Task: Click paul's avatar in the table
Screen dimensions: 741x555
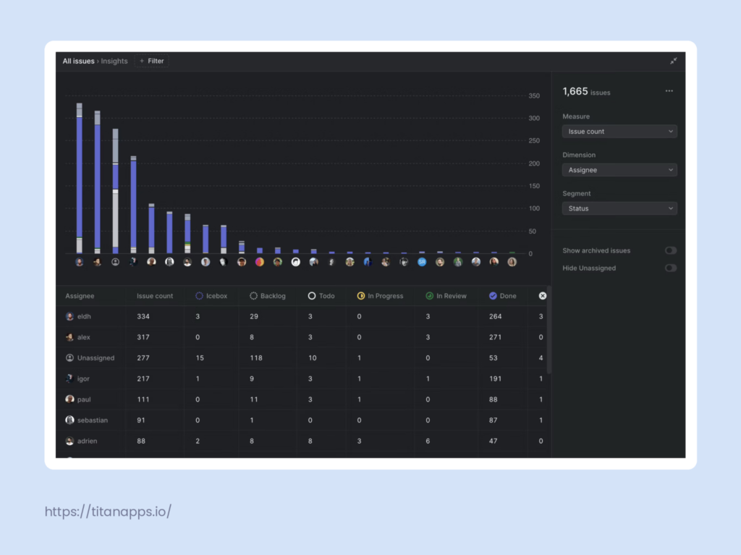Action: 69,399
